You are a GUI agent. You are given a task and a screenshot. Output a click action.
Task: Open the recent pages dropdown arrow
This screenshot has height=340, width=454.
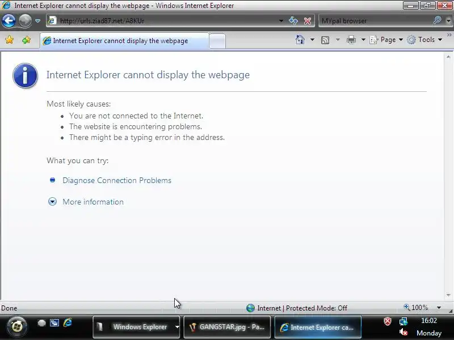[x=37, y=21]
